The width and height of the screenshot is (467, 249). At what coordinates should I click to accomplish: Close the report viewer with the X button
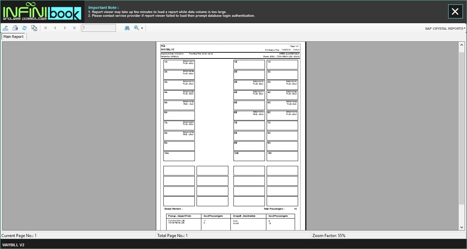(455, 12)
